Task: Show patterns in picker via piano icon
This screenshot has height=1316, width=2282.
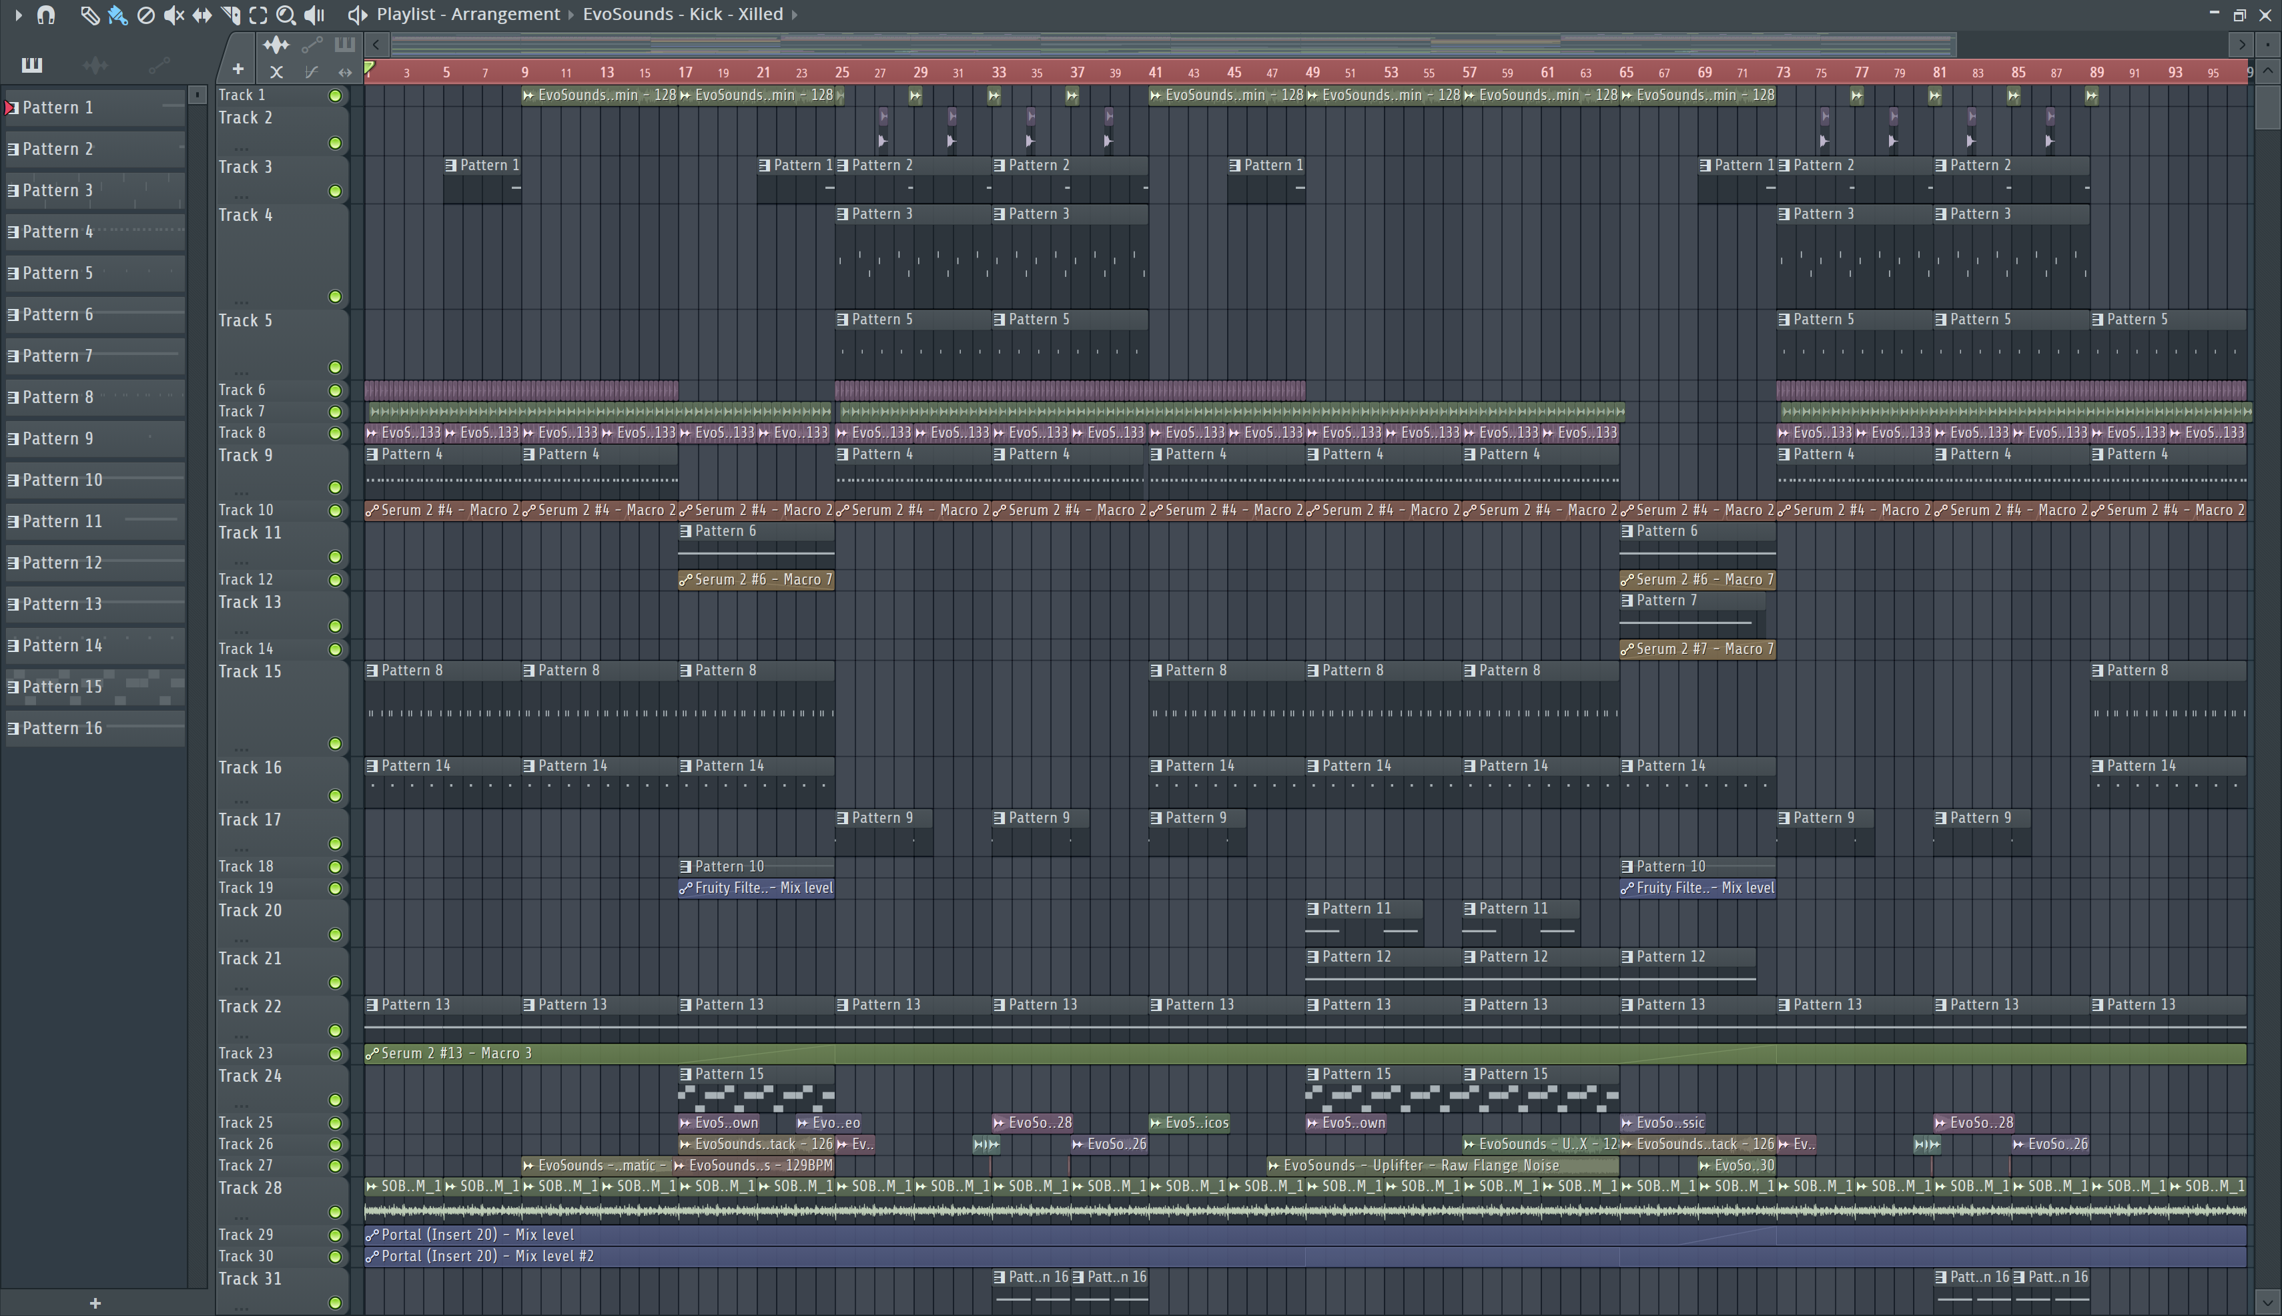Action: pyautogui.click(x=31, y=64)
